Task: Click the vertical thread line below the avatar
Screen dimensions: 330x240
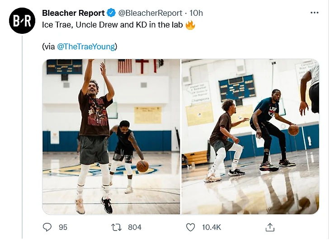Action: pyautogui.click(x=22, y=135)
